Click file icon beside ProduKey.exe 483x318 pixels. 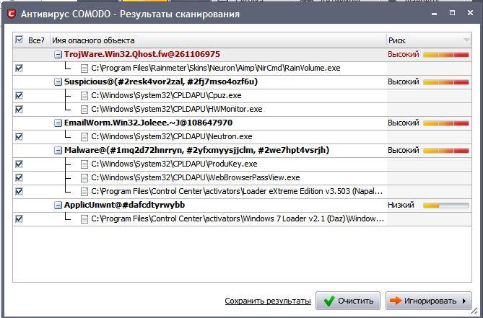point(84,164)
